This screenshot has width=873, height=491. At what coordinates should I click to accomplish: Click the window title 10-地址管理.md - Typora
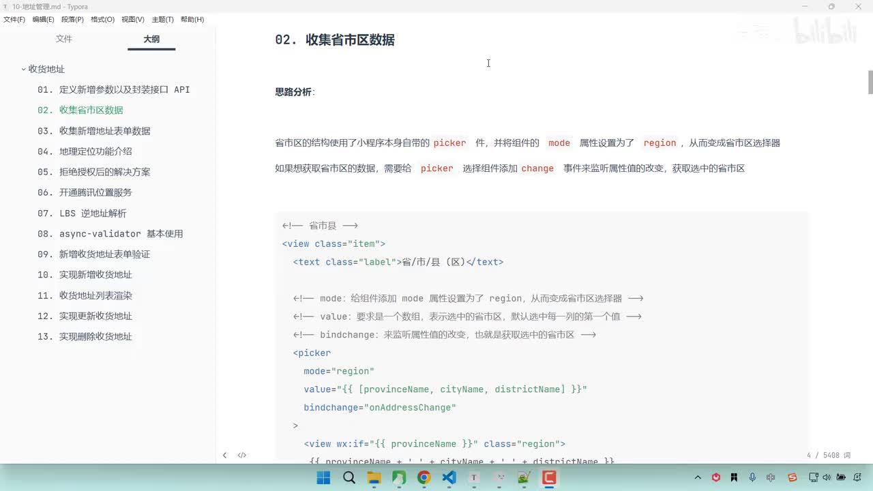point(50,7)
